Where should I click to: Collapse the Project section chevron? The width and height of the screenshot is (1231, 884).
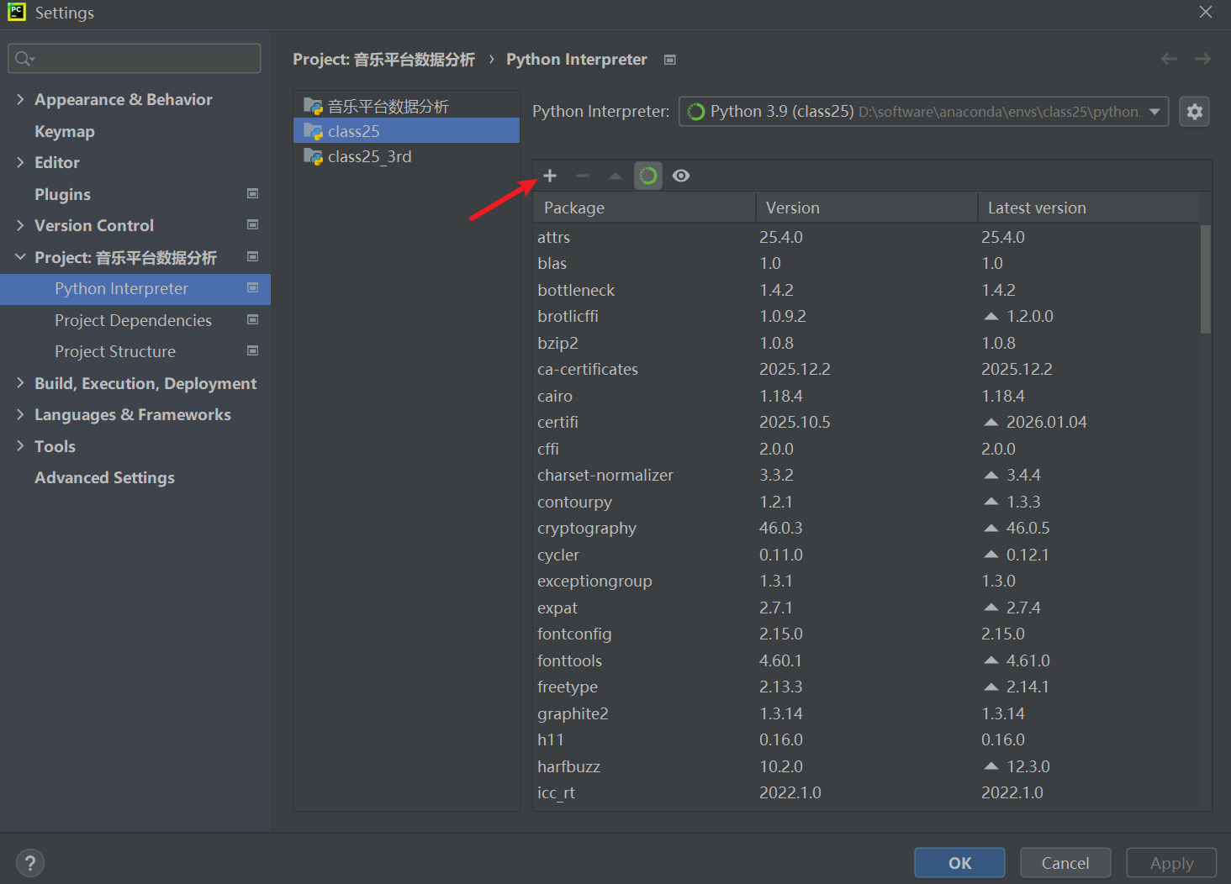20,257
